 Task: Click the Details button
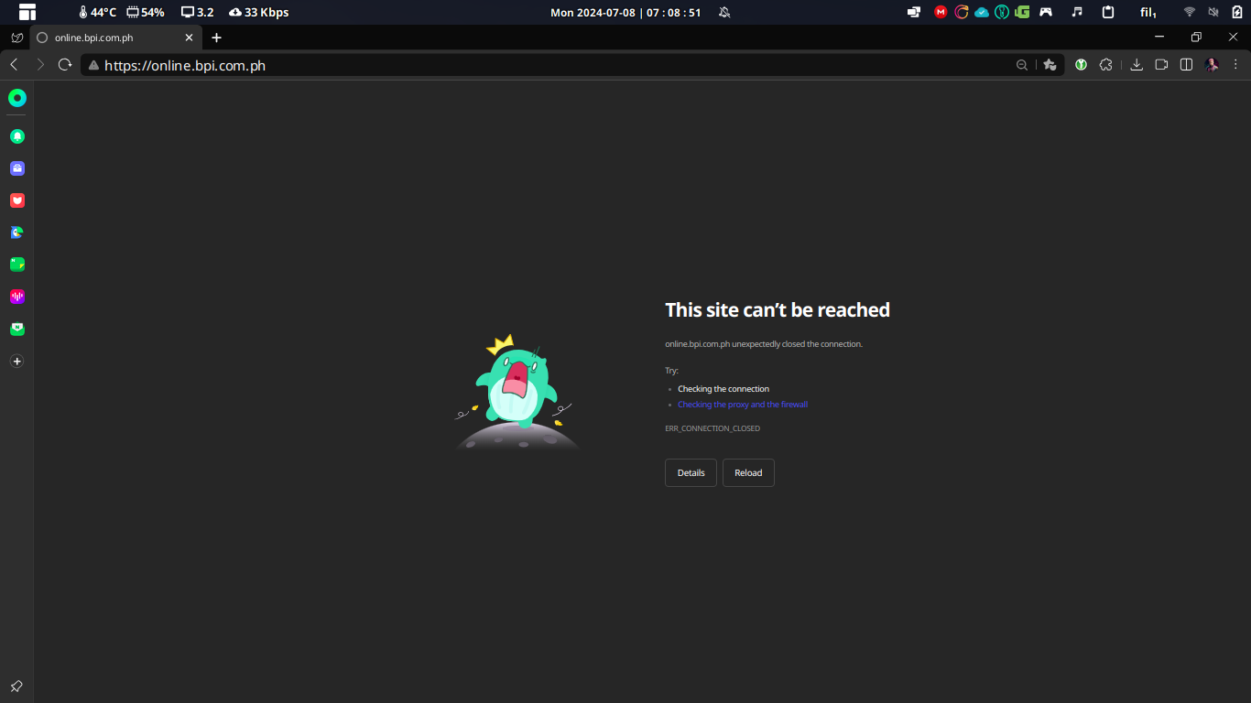click(691, 473)
